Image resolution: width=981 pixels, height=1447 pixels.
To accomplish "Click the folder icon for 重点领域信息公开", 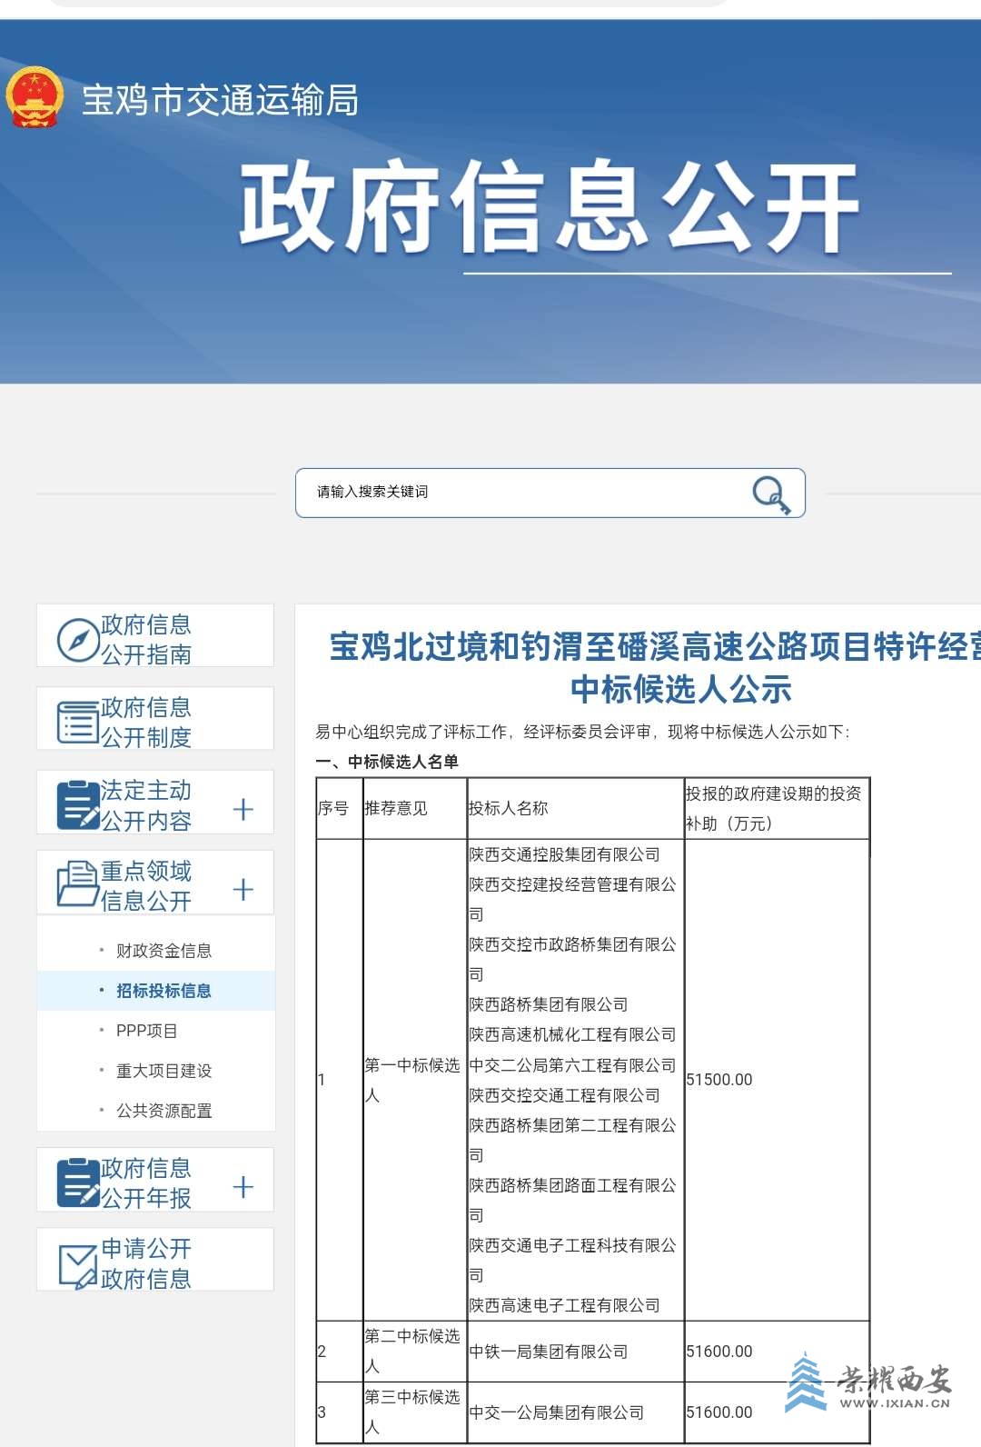I will tap(77, 883).
